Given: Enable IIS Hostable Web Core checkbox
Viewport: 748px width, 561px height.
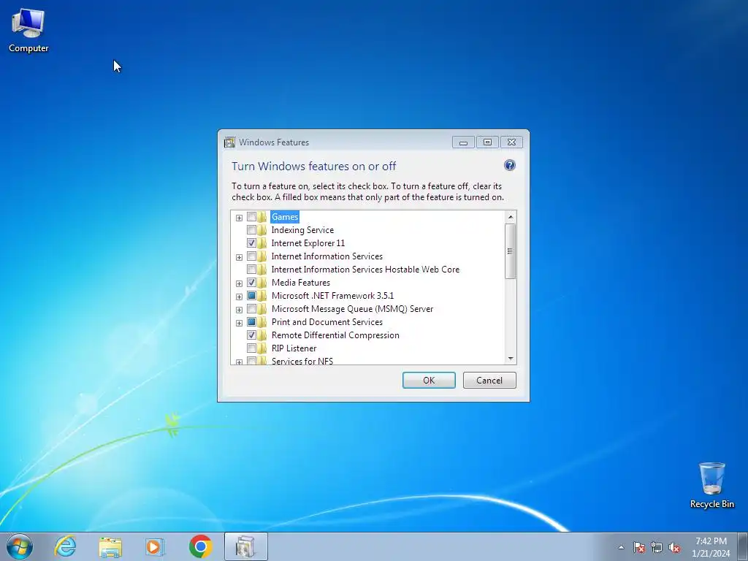Looking at the screenshot, I should (251, 270).
